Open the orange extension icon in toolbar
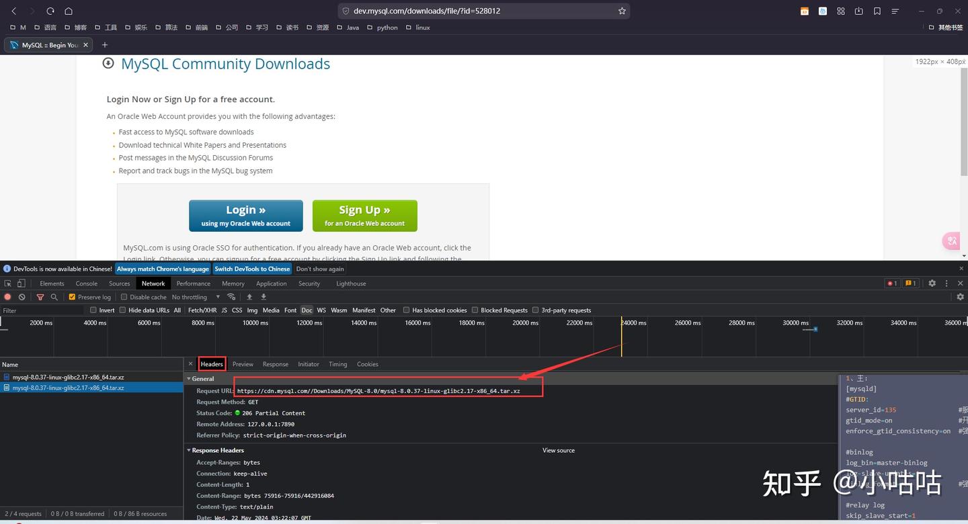 coord(805,11)
